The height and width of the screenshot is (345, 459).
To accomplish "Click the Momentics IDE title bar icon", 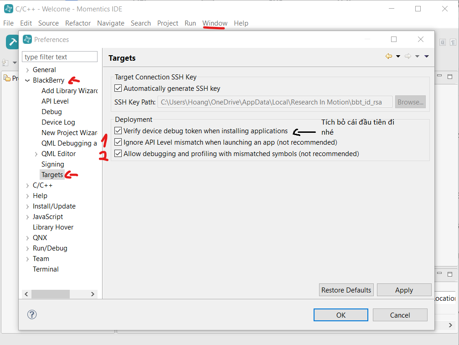I will point(9,9).
